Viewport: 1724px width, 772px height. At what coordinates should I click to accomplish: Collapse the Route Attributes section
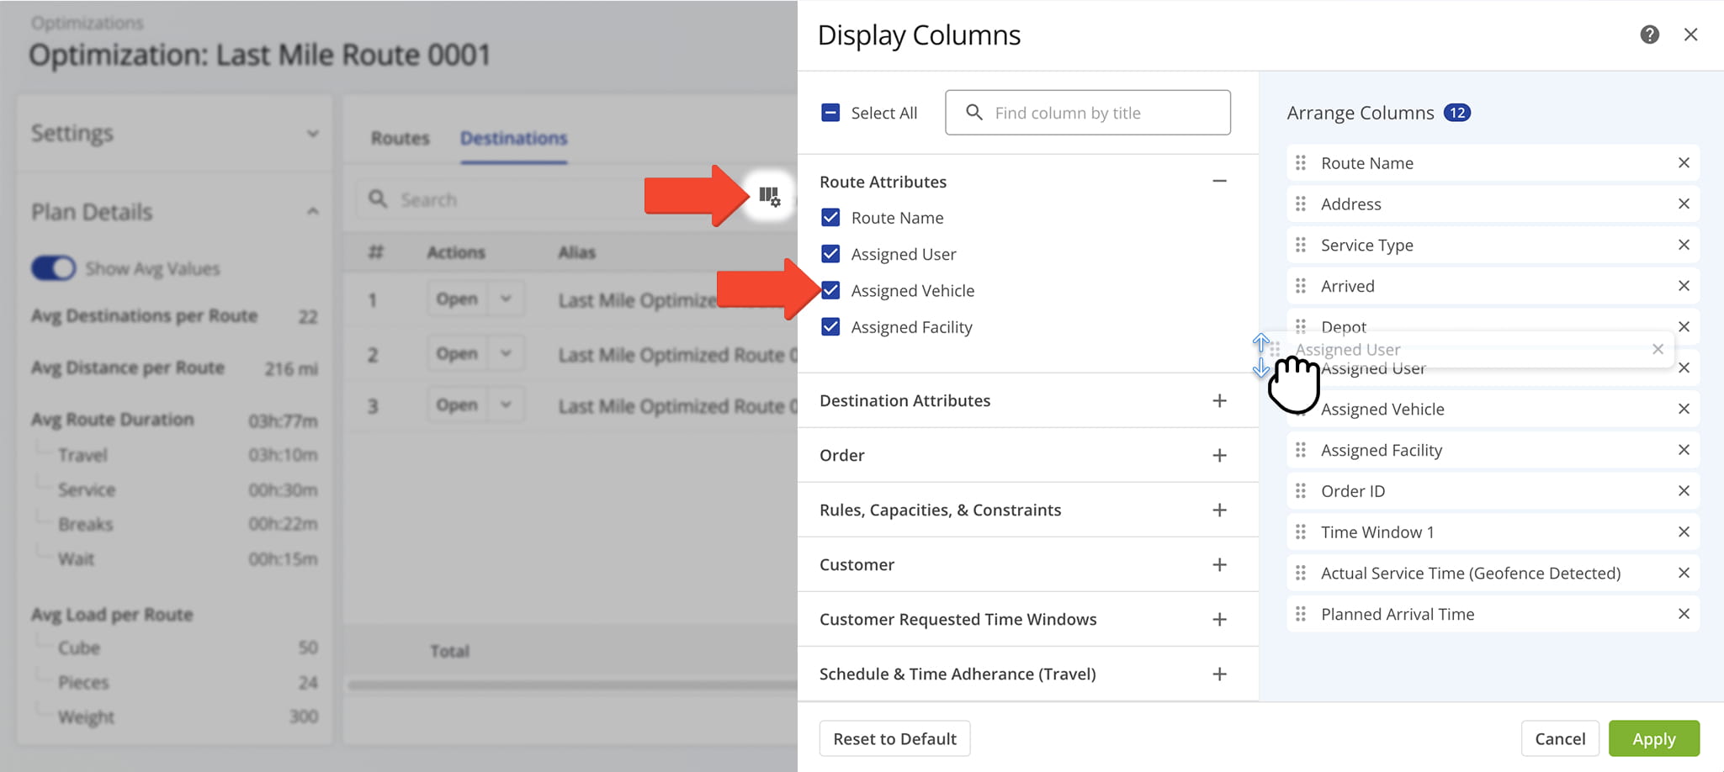pyautogui.click(x=1218, y=182)
